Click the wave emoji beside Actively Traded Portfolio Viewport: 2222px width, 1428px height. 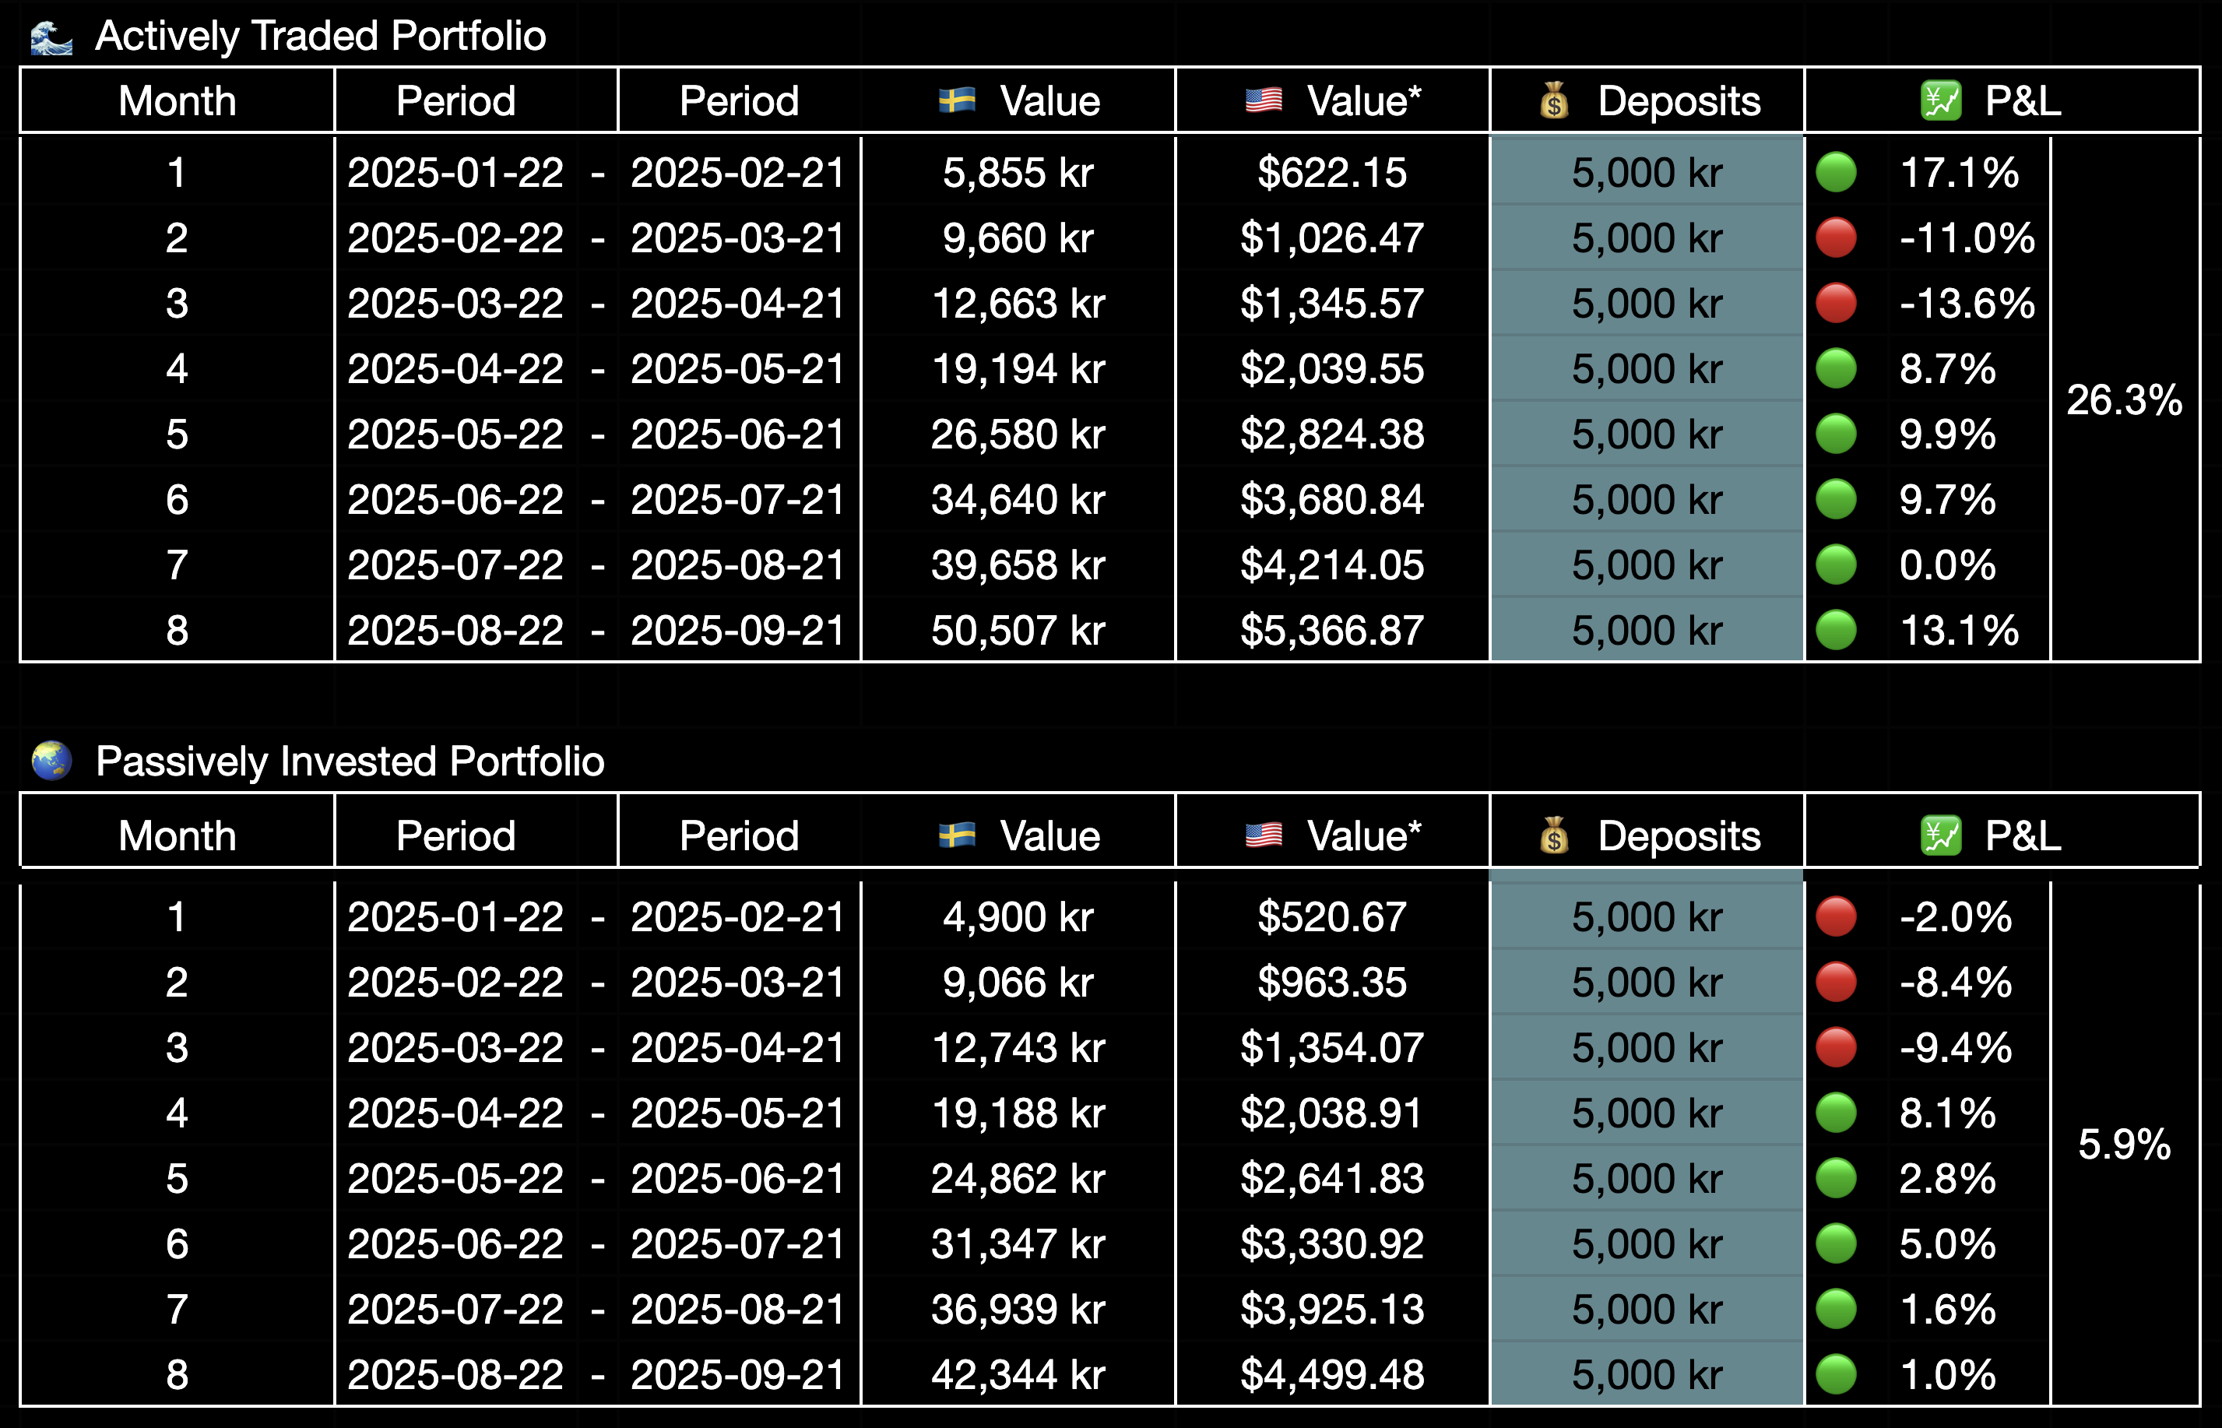[51, 37]
